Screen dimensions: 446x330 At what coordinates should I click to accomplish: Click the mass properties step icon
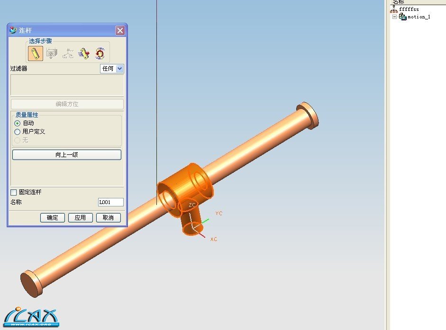52,54
